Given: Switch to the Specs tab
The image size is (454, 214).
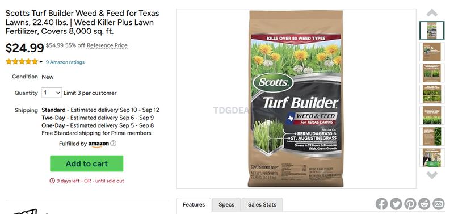Looking at the screenshot, I should click(x=226, y=204).
